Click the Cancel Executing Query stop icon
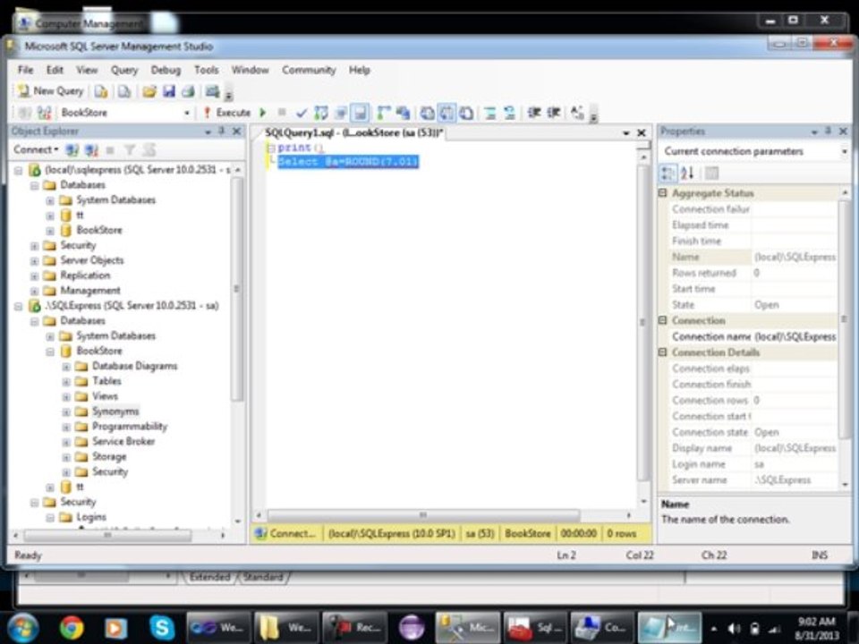 282,113
